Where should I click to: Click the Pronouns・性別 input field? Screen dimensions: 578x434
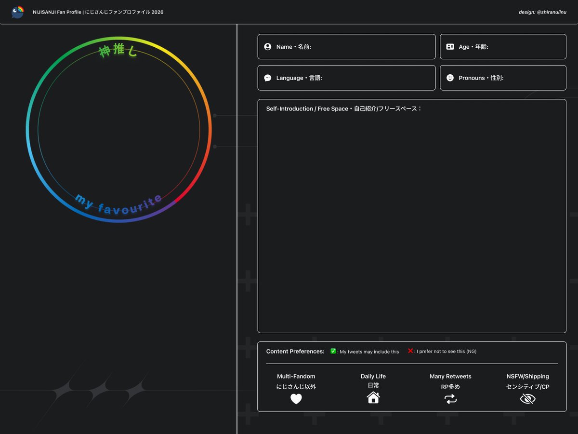tap(503, 78)
